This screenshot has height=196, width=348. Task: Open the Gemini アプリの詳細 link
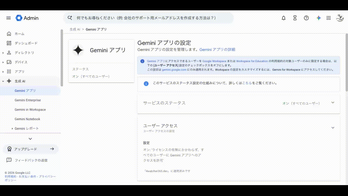(217, 50)
